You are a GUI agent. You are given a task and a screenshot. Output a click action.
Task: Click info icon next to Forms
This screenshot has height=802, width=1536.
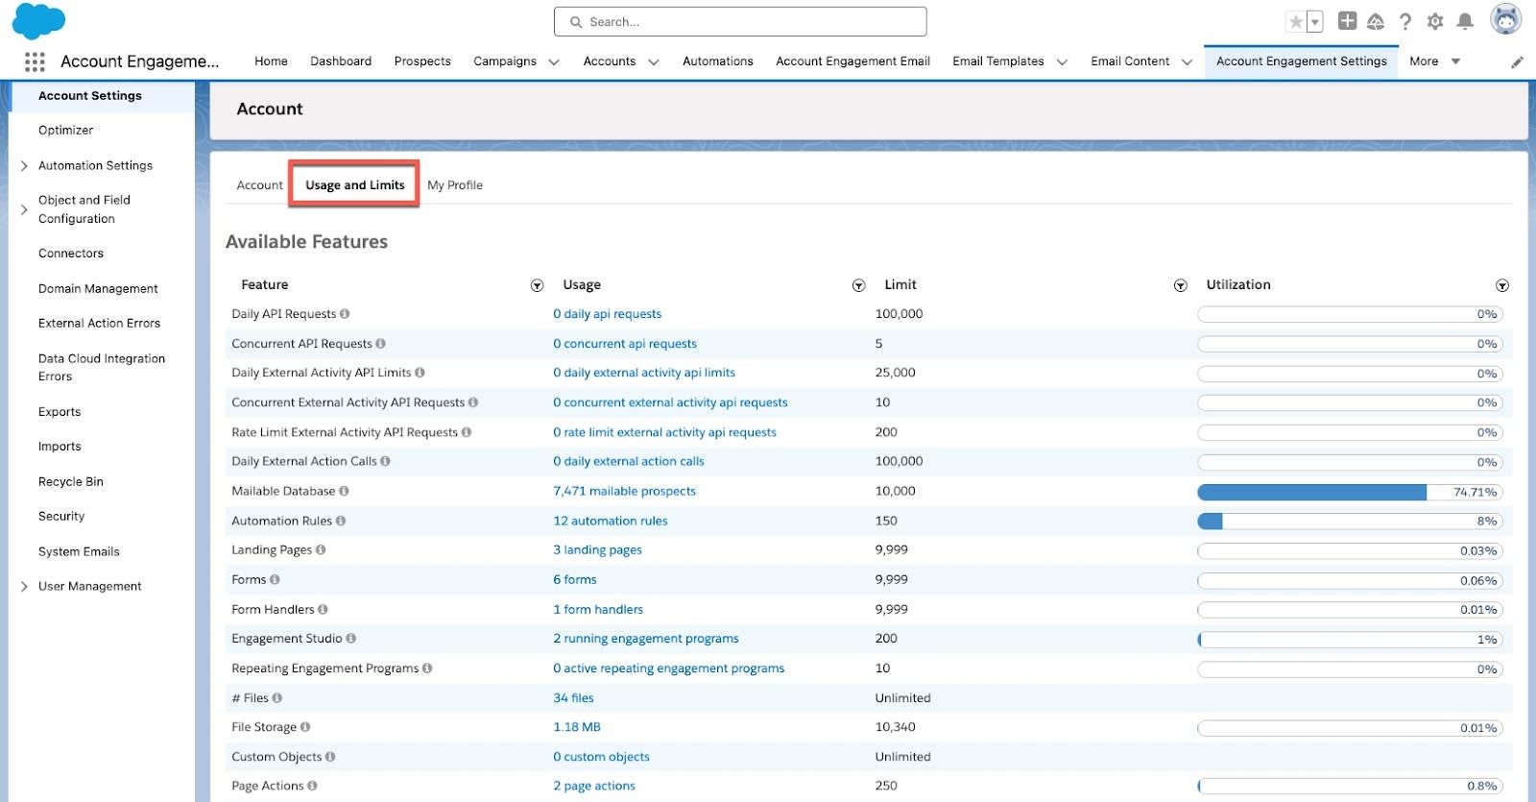click(275, 580)
